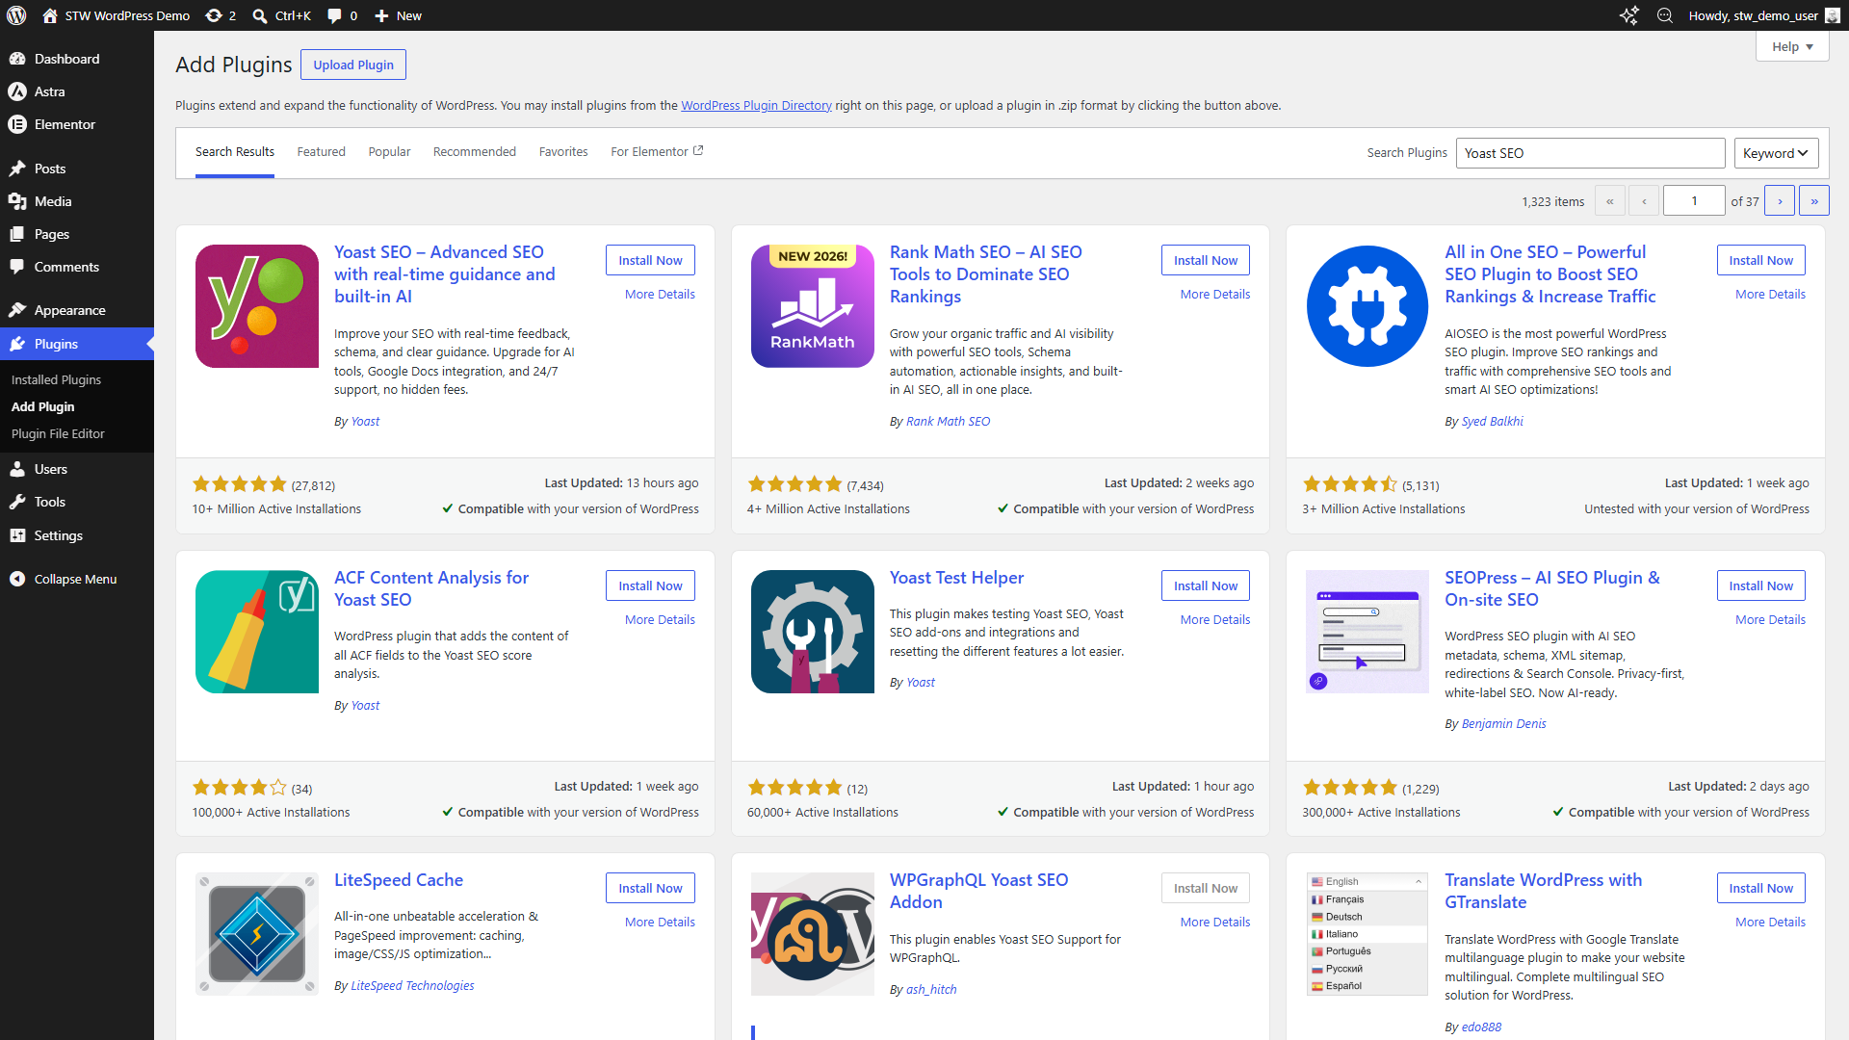View More Details for Yoast Test Helper

[x=1215, y=619]
